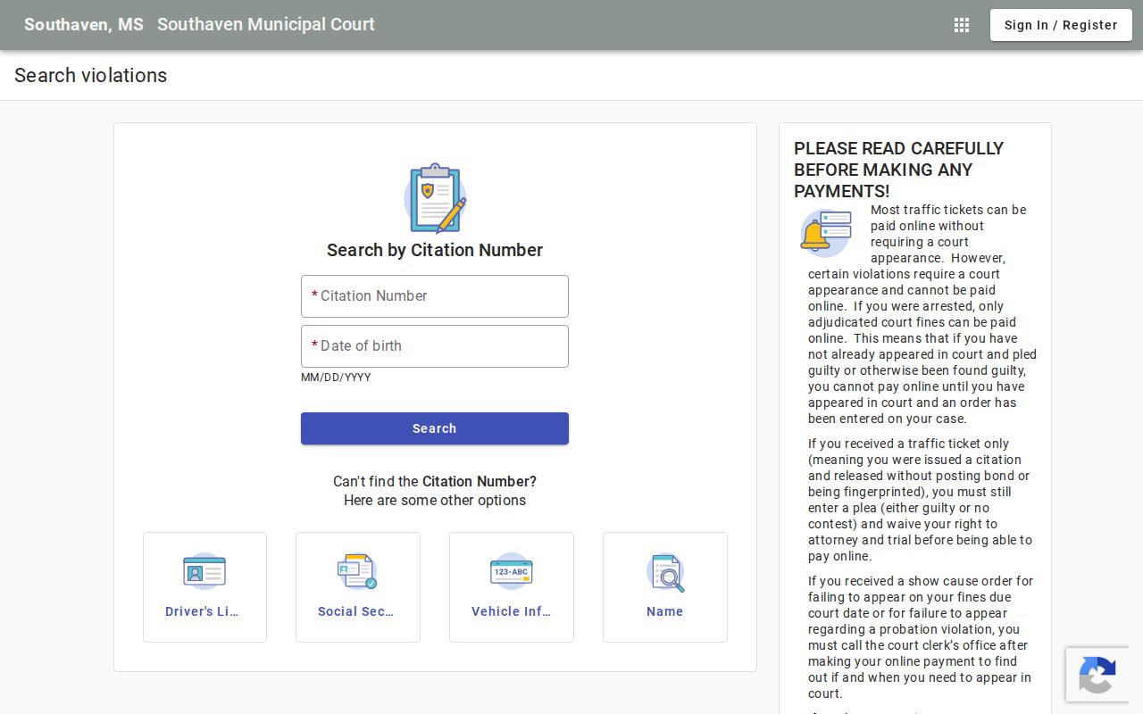Image resolution: width=1143 pixels, height=714 pixels.
Task: Click the Southaven, MS header text
Action: pyautogui.click(x=84, y=24)
